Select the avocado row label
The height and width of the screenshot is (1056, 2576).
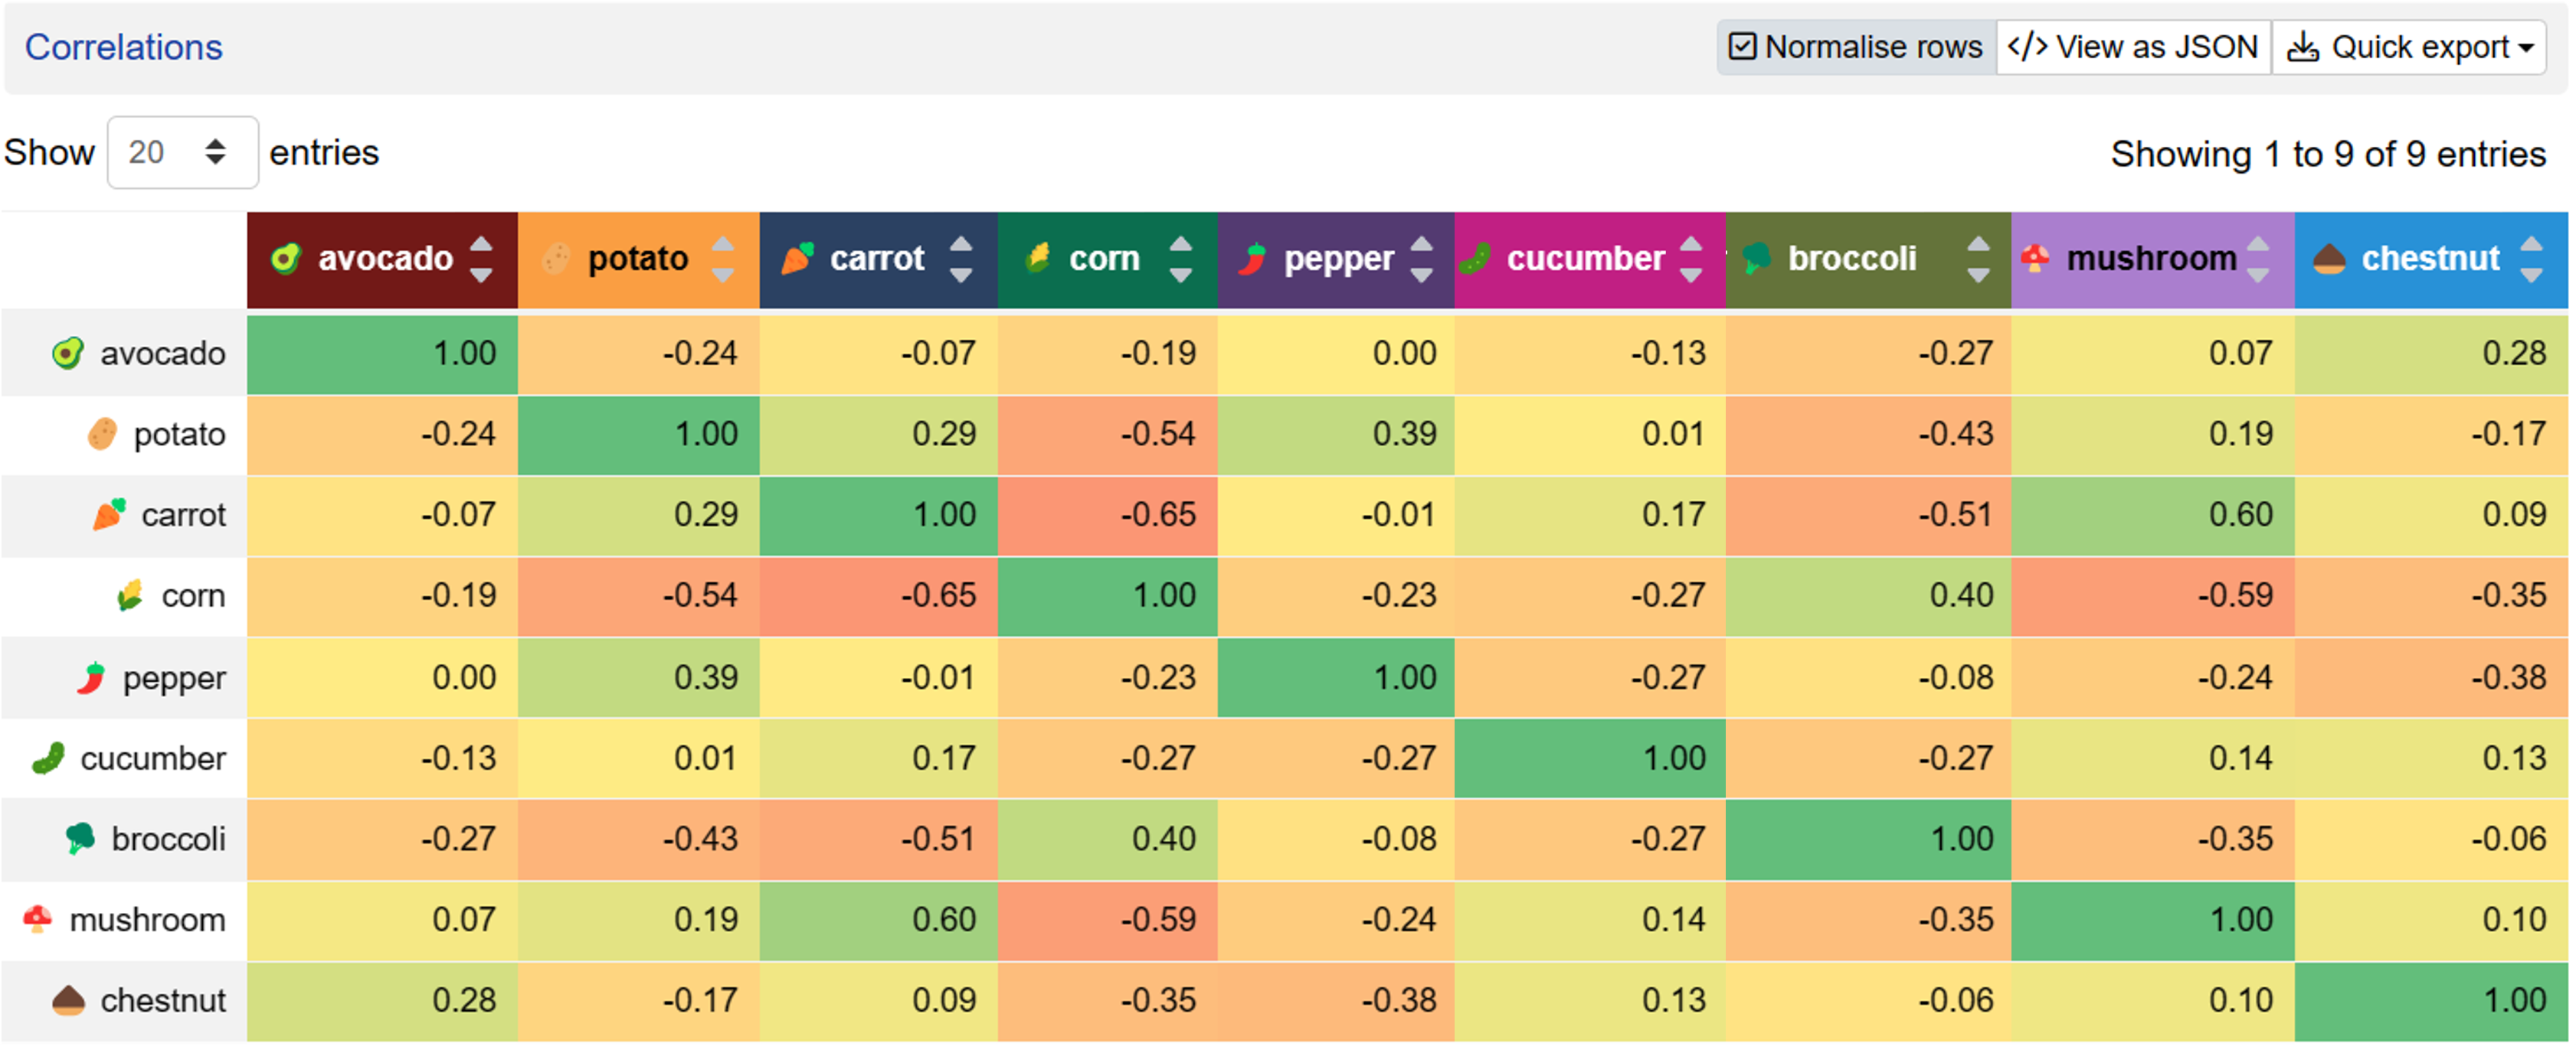(x=163, y=354)
